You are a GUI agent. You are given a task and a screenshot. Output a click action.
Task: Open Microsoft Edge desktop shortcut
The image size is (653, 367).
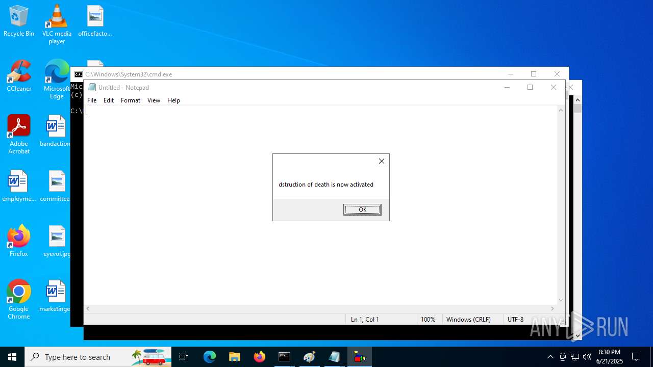(x=57, y=80)
